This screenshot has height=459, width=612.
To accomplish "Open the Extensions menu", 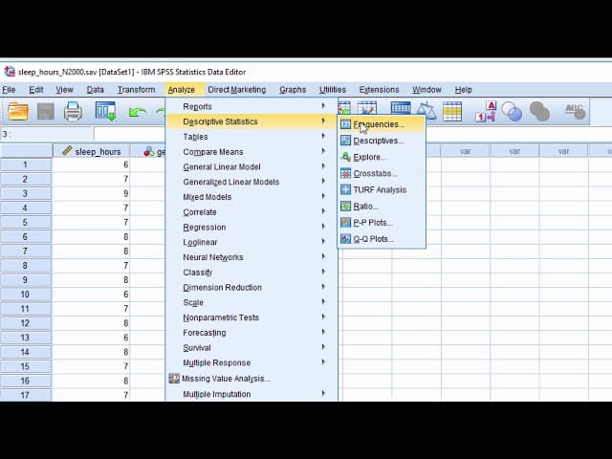I will [x=379, y=90].
